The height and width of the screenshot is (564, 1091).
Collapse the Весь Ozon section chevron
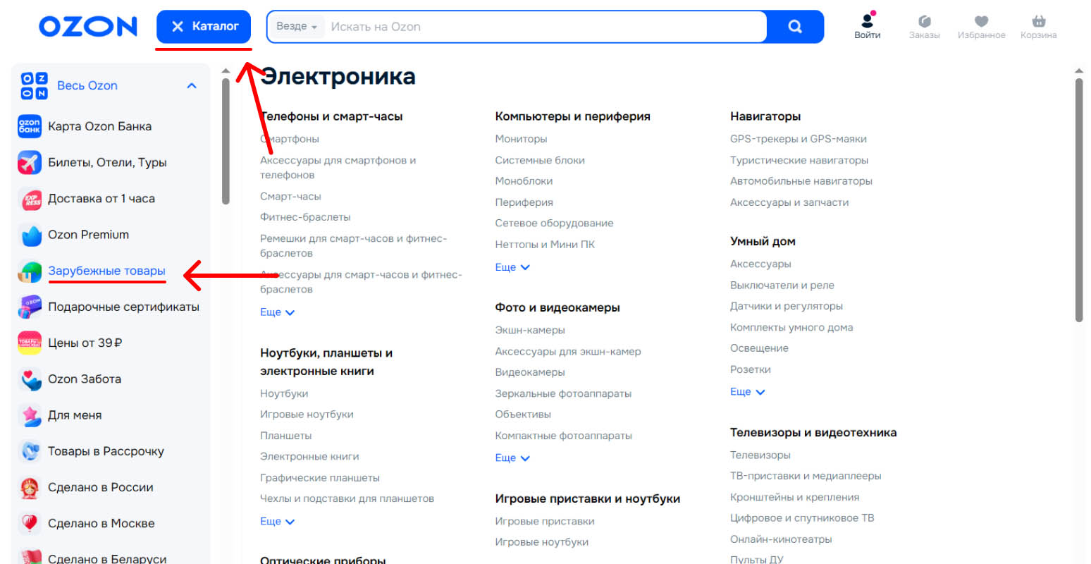pos(192,86)
